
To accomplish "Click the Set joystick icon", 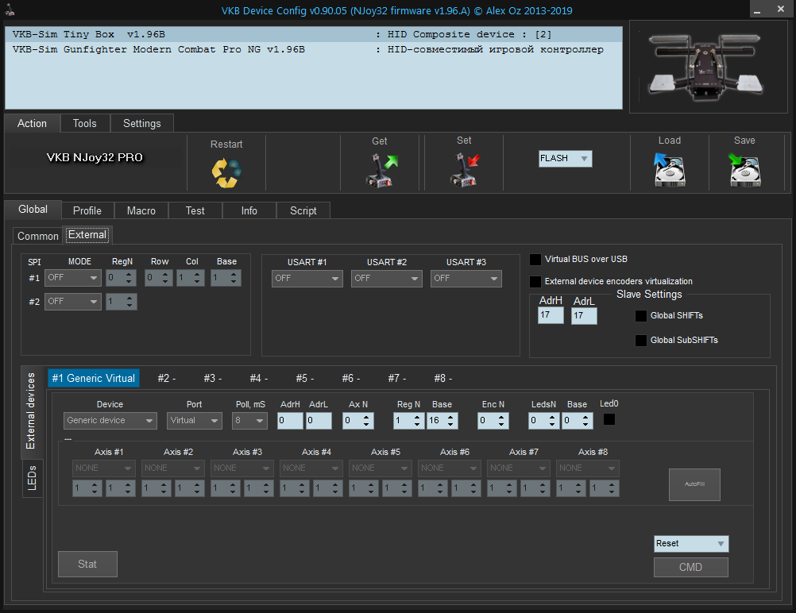I will (465, 169).
